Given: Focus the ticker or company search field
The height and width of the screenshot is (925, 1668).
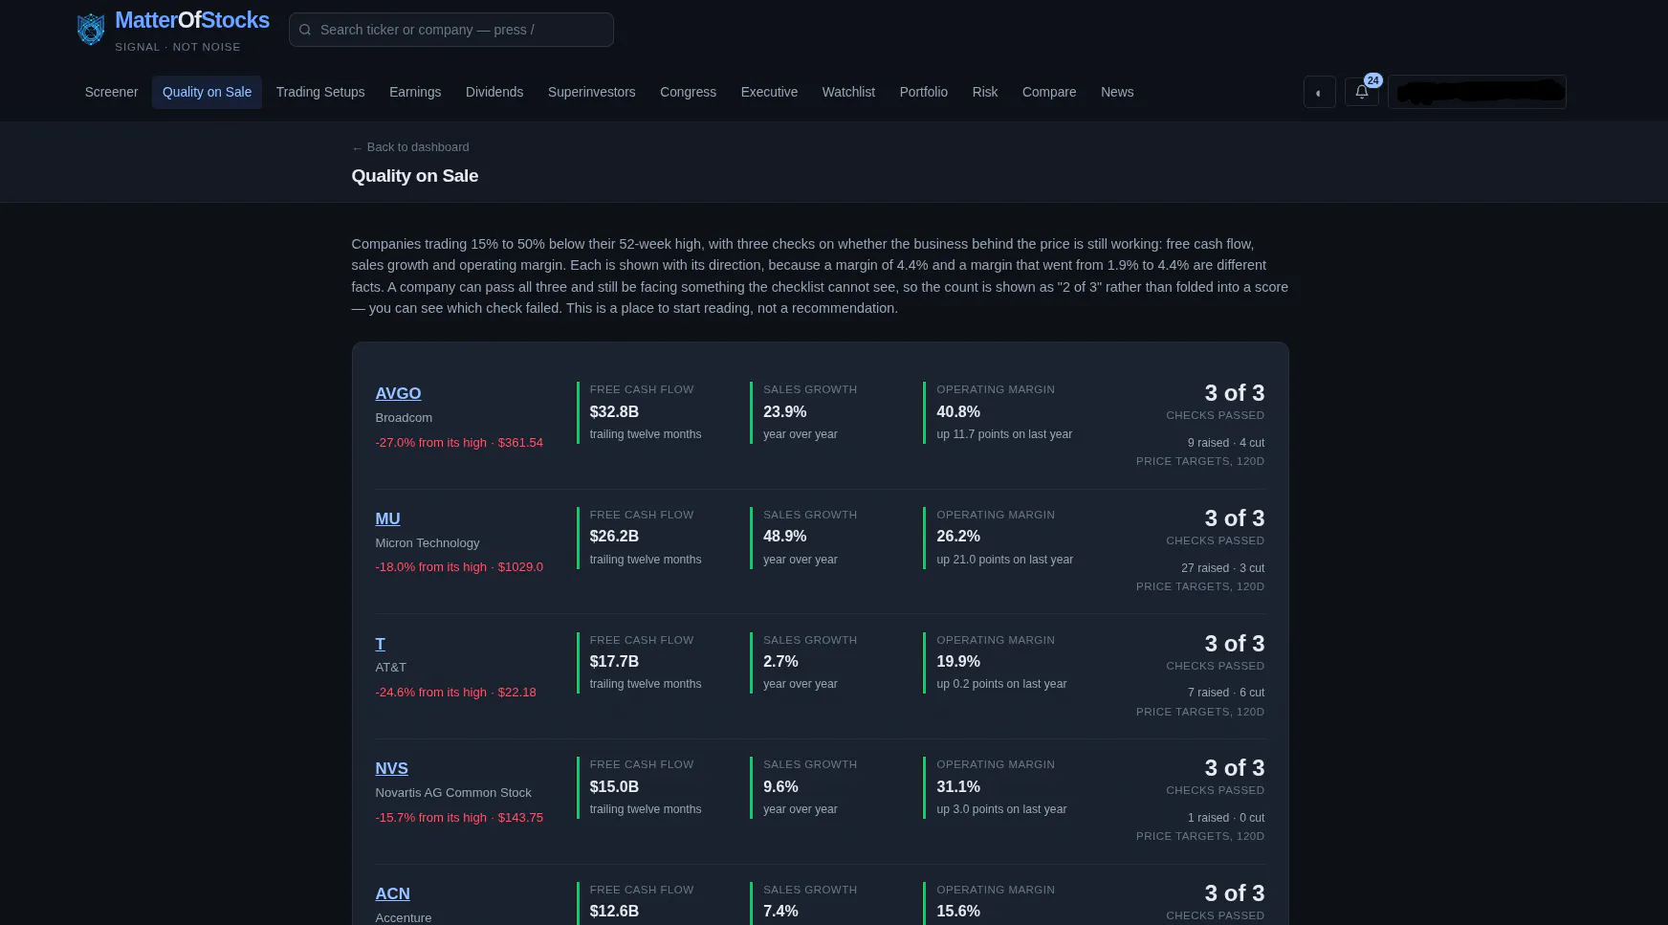Looking at the screenshot, I should point(450,30).
